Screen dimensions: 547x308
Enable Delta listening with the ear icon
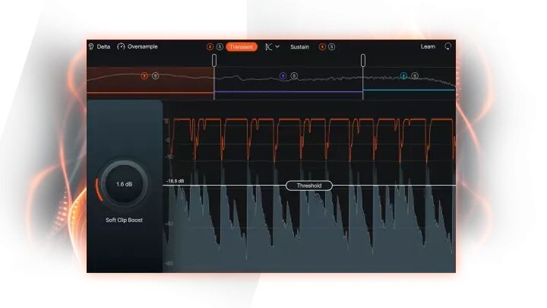(91, 46)
